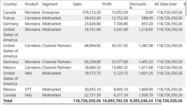Screen dimensions: 187x105
Task: Select sales value 22,731.30
Action: (x=93, y=95)
